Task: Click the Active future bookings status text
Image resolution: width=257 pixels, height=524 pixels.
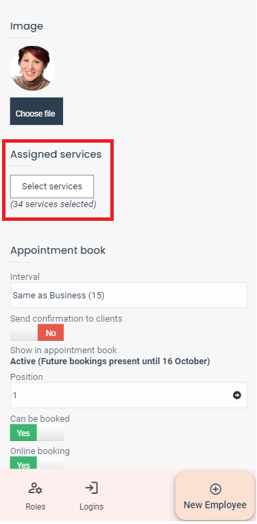Action: [110, 361]
